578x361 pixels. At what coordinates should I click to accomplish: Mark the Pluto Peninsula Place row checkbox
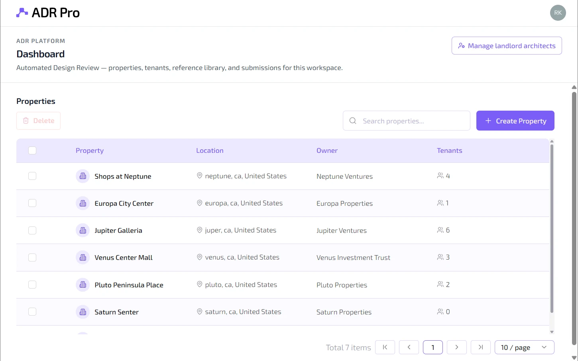click(32, 285)
